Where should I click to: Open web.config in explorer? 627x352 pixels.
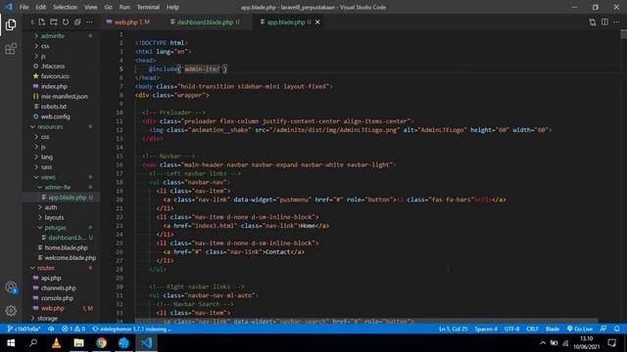click(55, 116)
